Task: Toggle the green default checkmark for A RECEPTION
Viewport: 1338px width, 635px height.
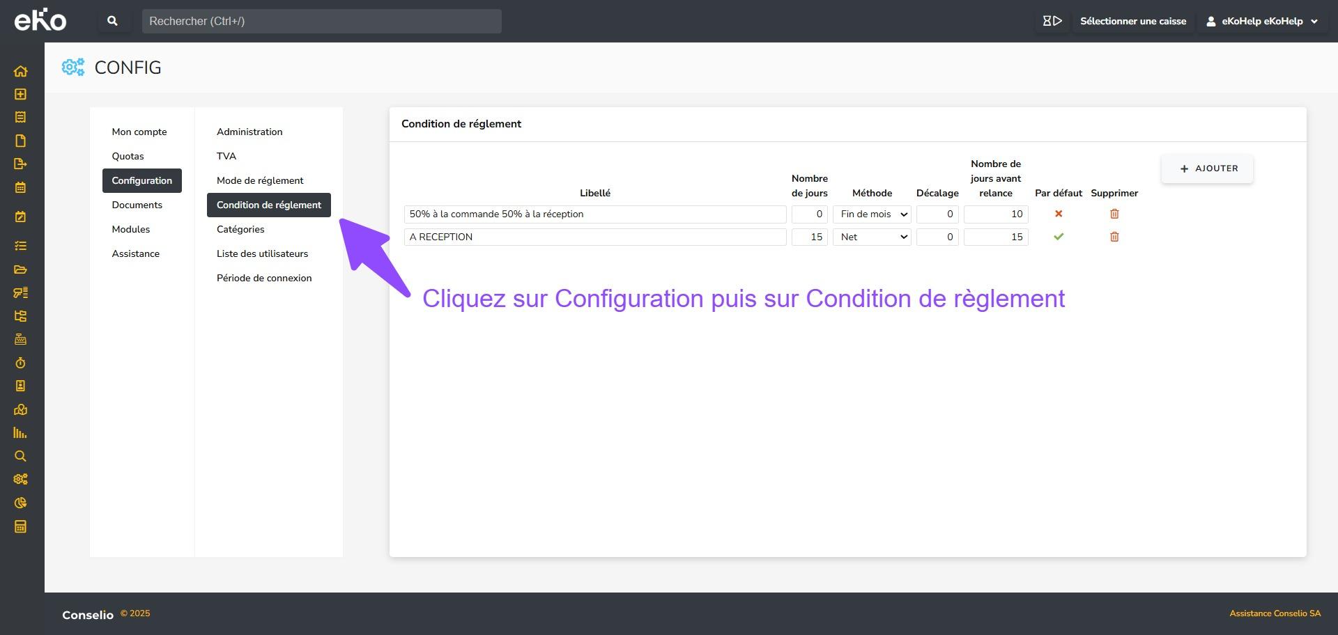Action: coord(1058,237)
